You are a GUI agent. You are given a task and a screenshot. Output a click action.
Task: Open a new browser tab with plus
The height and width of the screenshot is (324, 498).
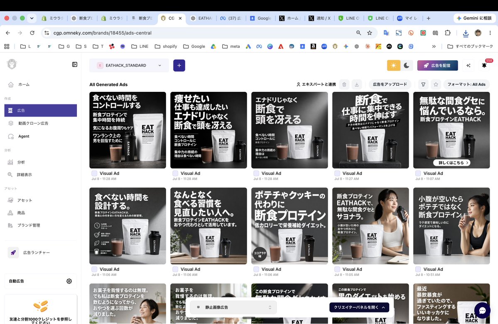pyautogui.click(x=429, y=18)
